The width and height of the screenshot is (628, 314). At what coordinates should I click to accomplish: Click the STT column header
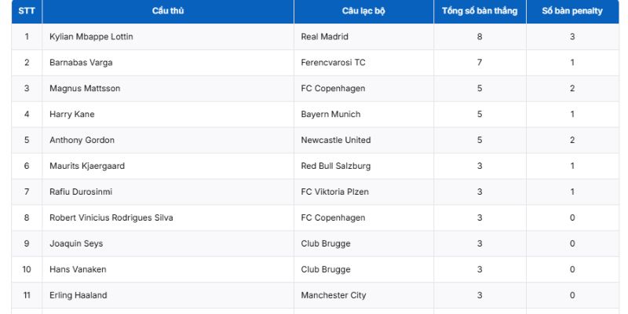coord(27,11)
